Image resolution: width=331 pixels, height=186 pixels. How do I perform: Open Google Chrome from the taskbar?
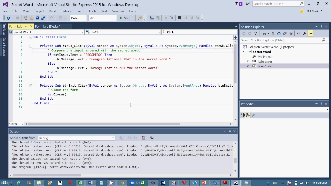[x=122, y=183]
